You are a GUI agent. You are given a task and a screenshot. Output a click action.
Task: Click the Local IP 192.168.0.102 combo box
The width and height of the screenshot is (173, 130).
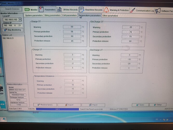pos(12,19)
